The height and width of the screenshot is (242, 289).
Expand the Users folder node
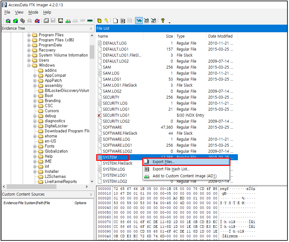29,60
